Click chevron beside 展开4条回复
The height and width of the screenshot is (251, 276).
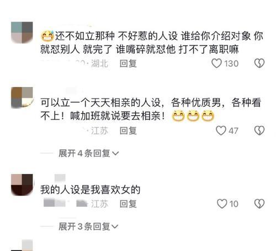click(115, 154)
